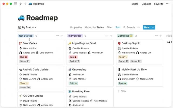Image resolution: width=173 pixels, height=108 pixels.
Task: Open the Group by Status selector
Action: point(94,27)
